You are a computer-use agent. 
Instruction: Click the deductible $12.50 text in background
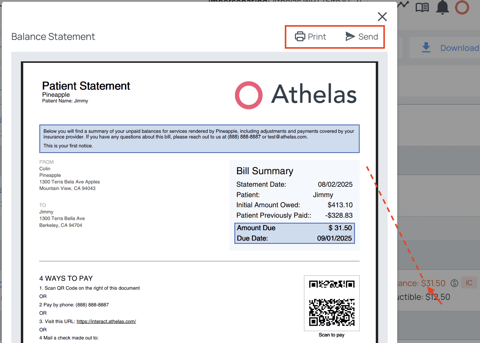[423, 297]
